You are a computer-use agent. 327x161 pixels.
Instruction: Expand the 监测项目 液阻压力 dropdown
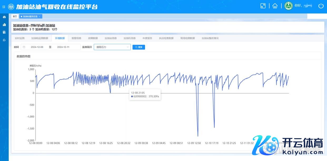[x=112, y=47]
